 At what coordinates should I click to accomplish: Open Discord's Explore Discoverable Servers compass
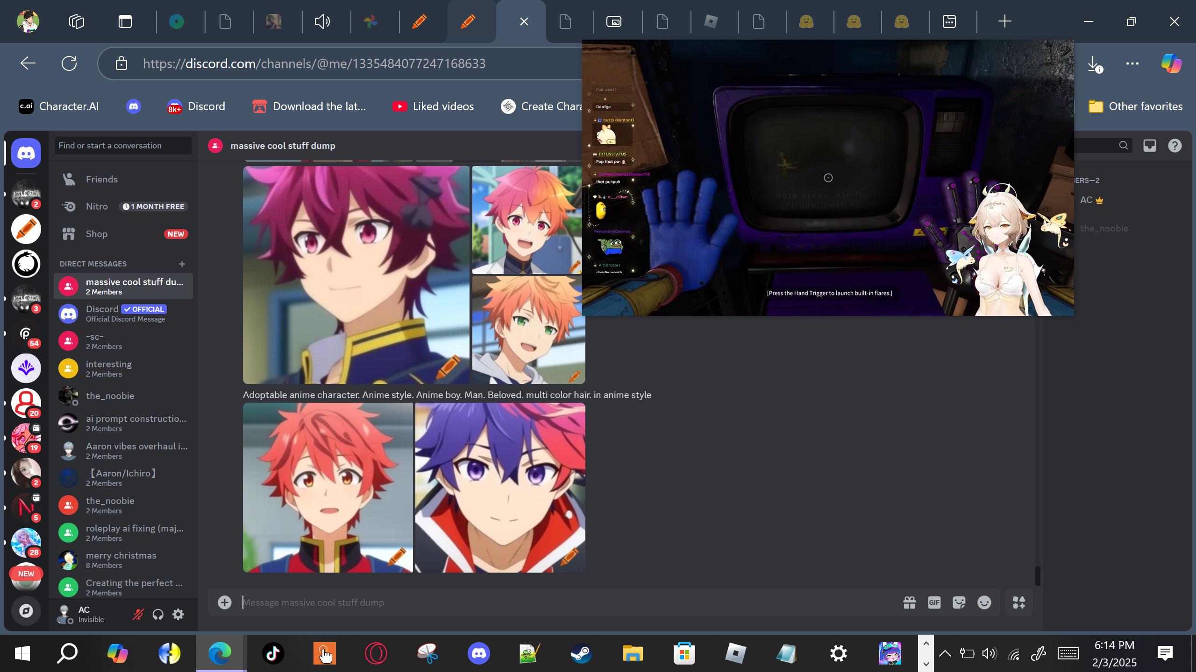click(x=26, y=611)
